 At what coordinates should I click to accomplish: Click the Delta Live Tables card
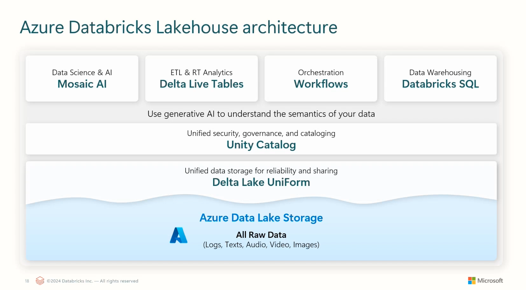[x=201, y=78]
